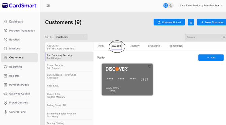Select Customers in sidebar
The width and height of the screenshot is (226, 125).
(19, 57)
